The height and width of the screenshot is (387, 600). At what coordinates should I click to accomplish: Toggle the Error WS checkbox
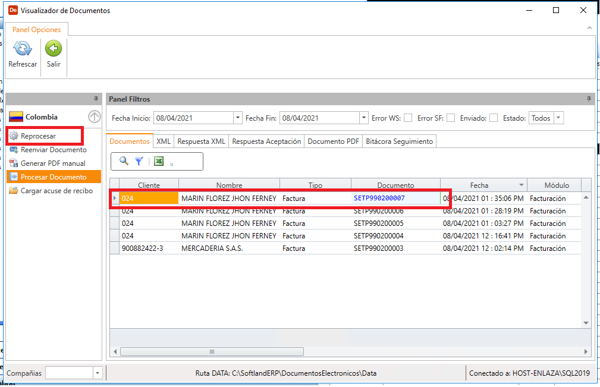[x=408, y=118]
